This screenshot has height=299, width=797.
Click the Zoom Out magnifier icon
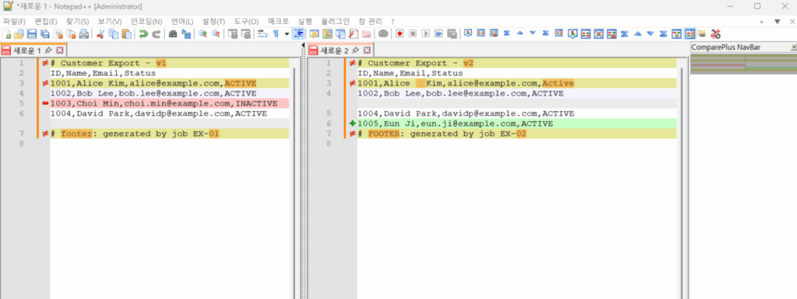216,34
